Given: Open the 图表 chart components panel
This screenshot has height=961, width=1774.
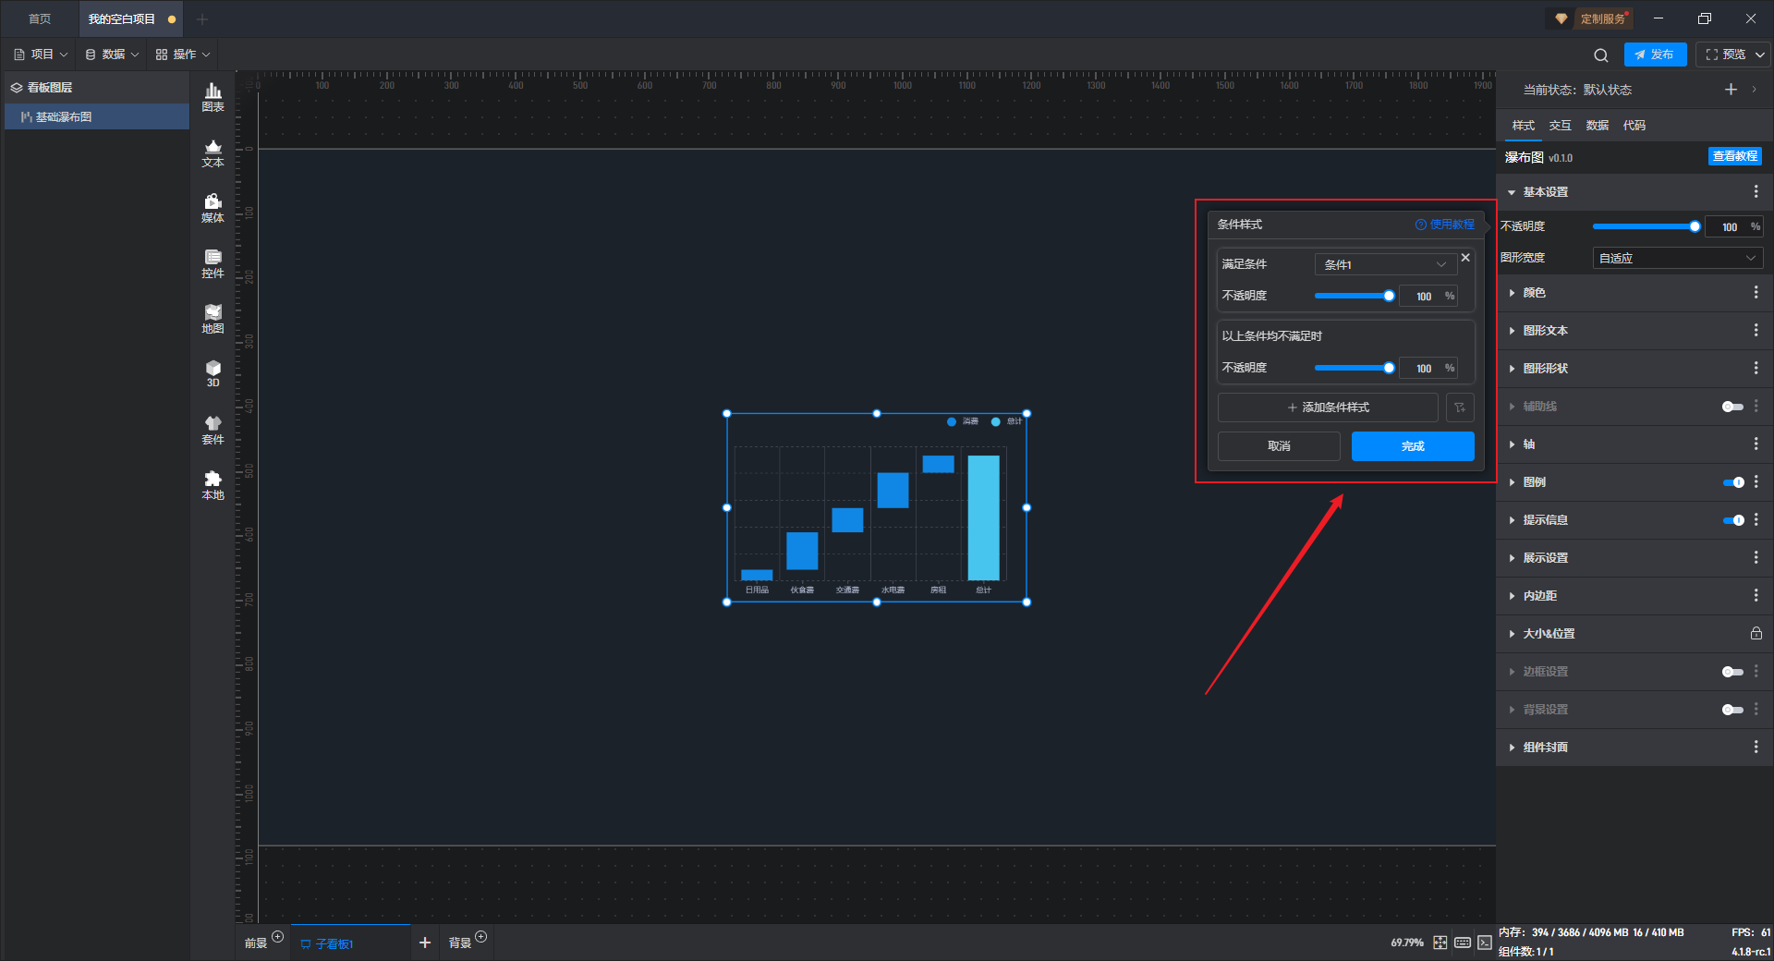Looking at the screenshot, I should click(x=213, y=97).
